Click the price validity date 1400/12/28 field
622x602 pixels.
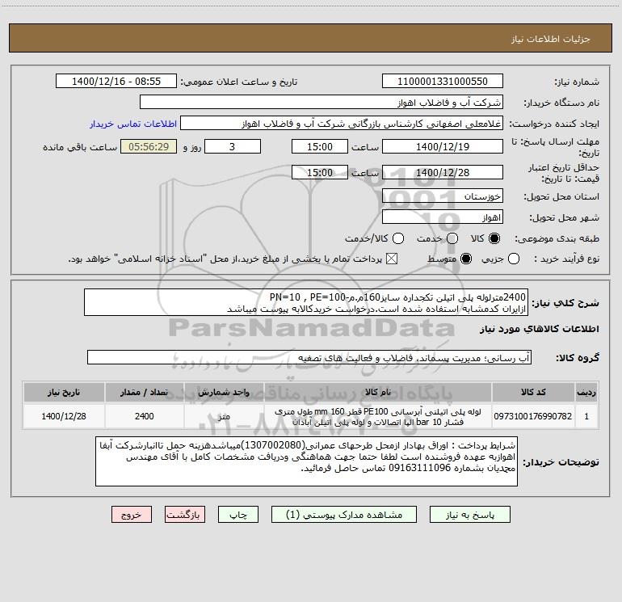tap(443, 172)
